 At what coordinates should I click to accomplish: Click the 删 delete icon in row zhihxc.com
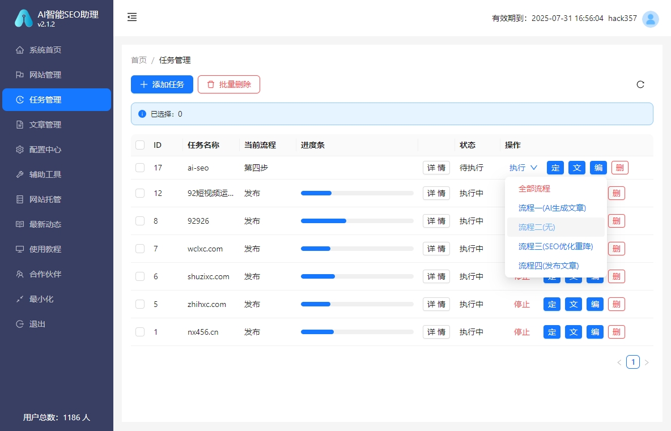(616, 304)
